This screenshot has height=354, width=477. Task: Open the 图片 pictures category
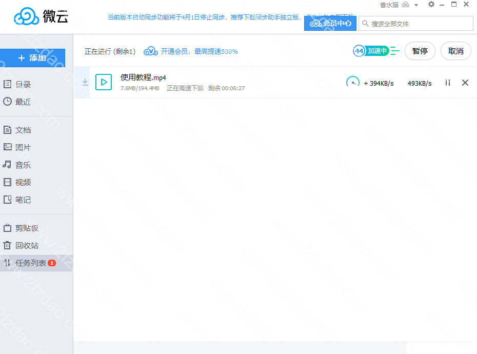tap(23, 147)
